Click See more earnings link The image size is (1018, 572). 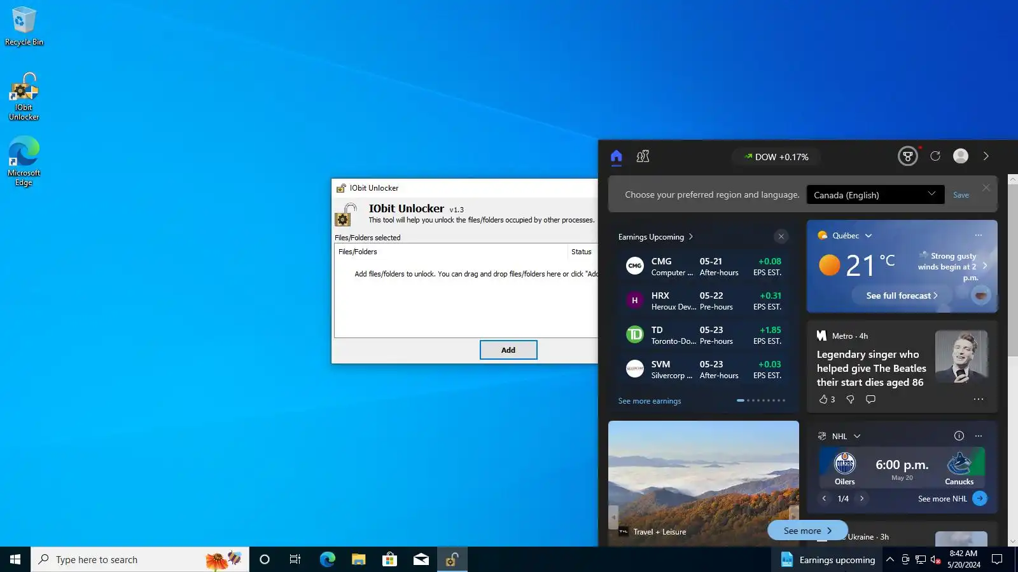(x=650, y=401)
